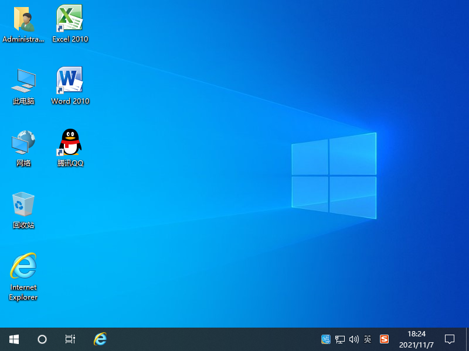Click the blue security tray icon
Viewport: 469px width, 351px height.
point(325,339)
